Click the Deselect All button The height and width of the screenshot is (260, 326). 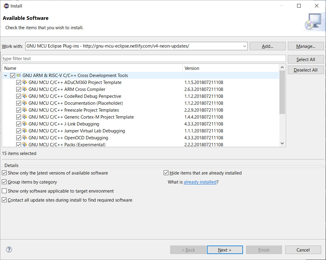point(306,70)
